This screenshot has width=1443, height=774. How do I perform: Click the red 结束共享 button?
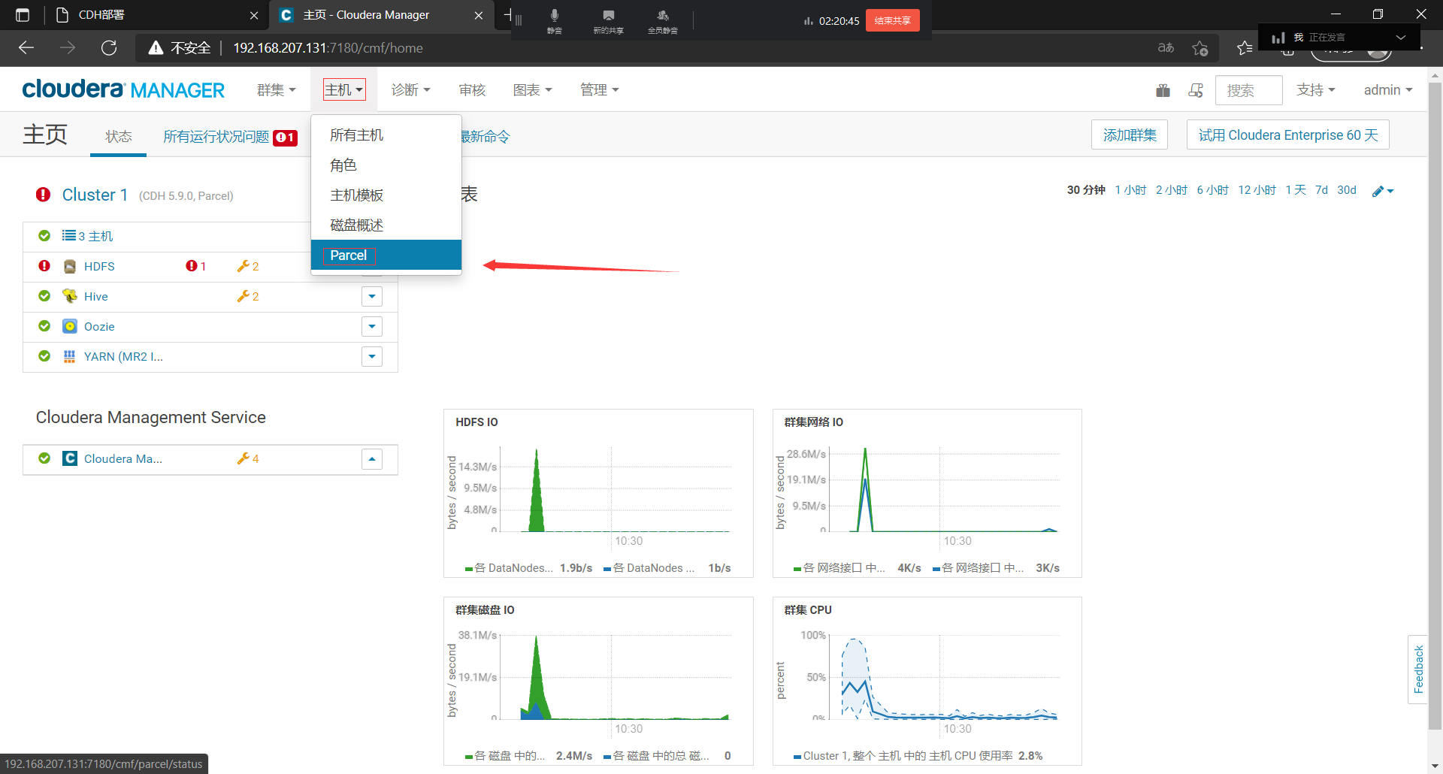click(892, 20)
